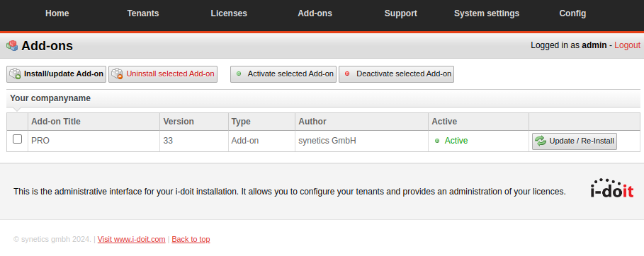This screenshot has height=256, width=644.
Task: Click the Add-ons cubes icon in header
Action: 12,45
